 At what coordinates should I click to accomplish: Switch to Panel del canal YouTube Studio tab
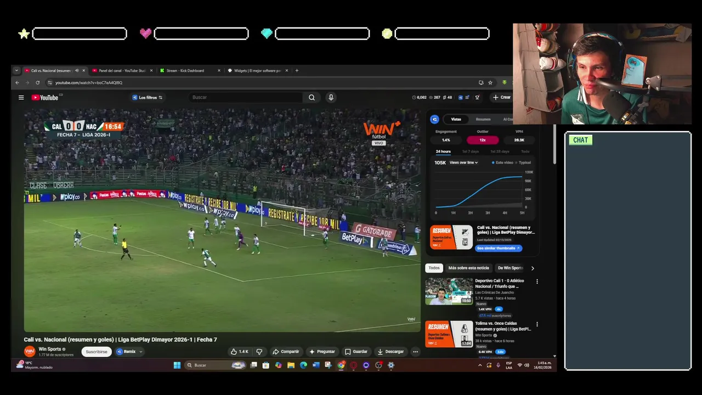click(x=122, y=71)
